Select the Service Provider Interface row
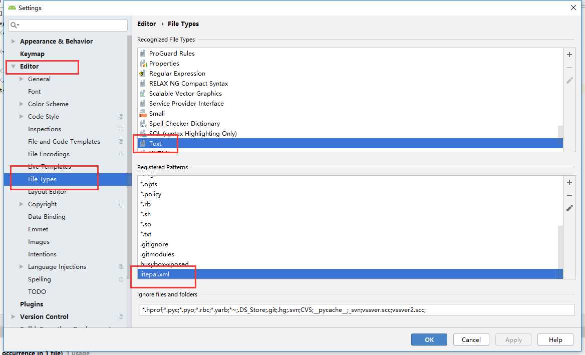Image resolution: width=585 pixels, height=355 pixels. coord(350,103)
